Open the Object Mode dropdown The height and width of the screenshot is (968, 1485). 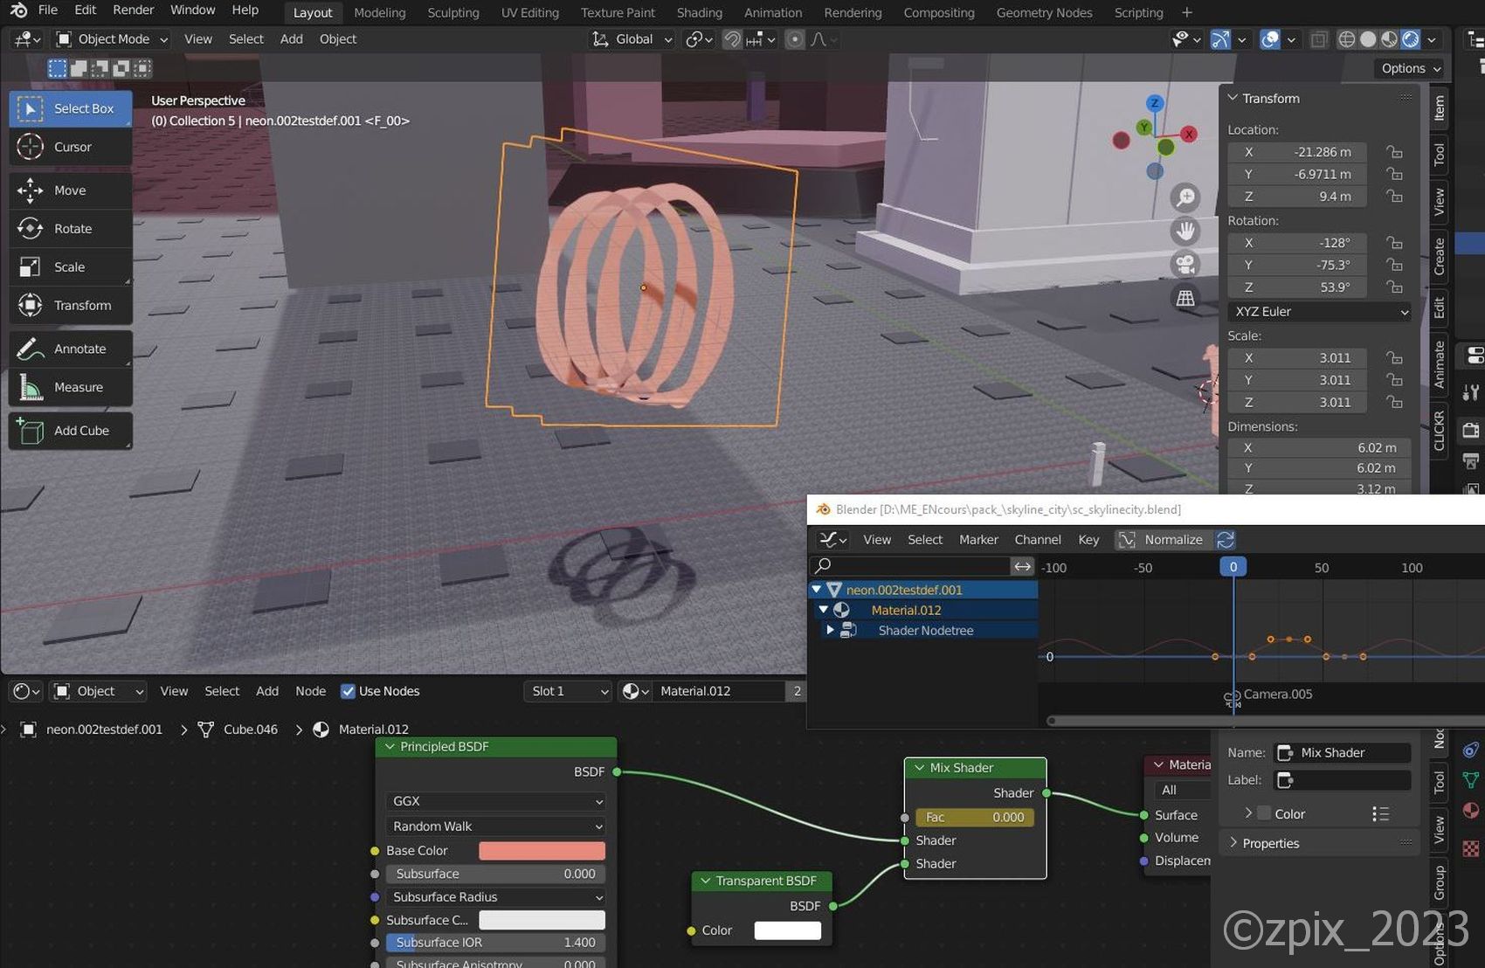click(112, 39)
